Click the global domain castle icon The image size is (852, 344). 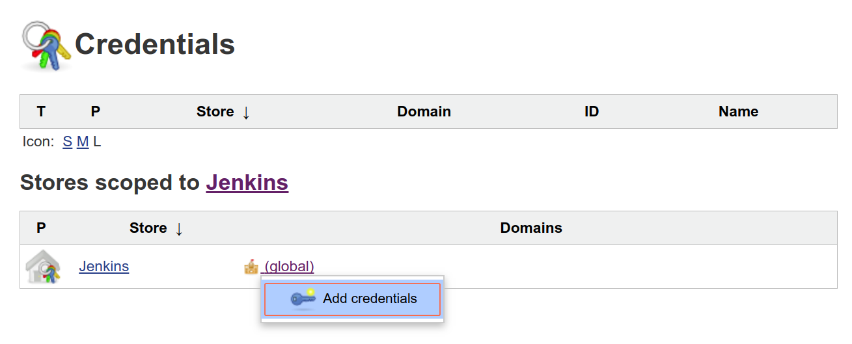[x=251, y=267]
